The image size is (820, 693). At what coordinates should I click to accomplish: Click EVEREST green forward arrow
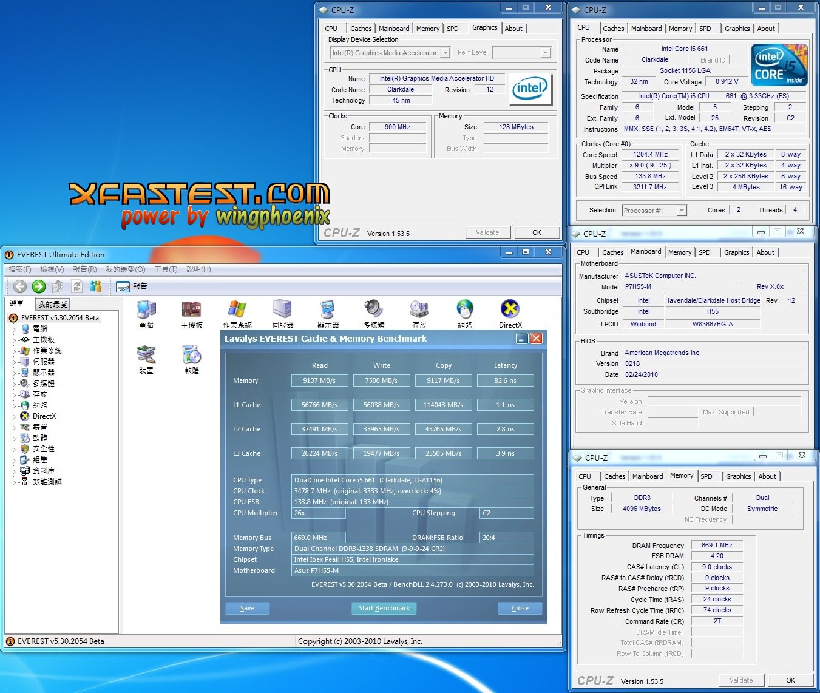click(x=39, y=286)
